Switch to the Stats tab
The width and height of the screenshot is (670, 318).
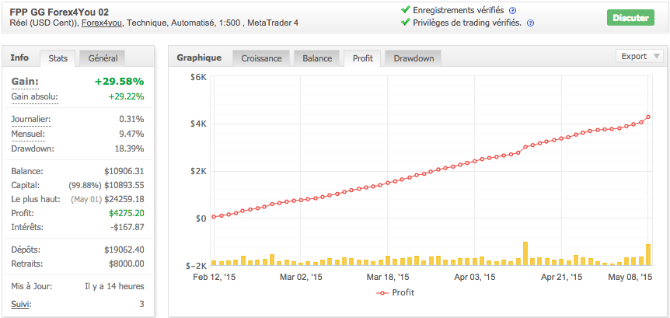pyautogui.click(x=58, y=58)
